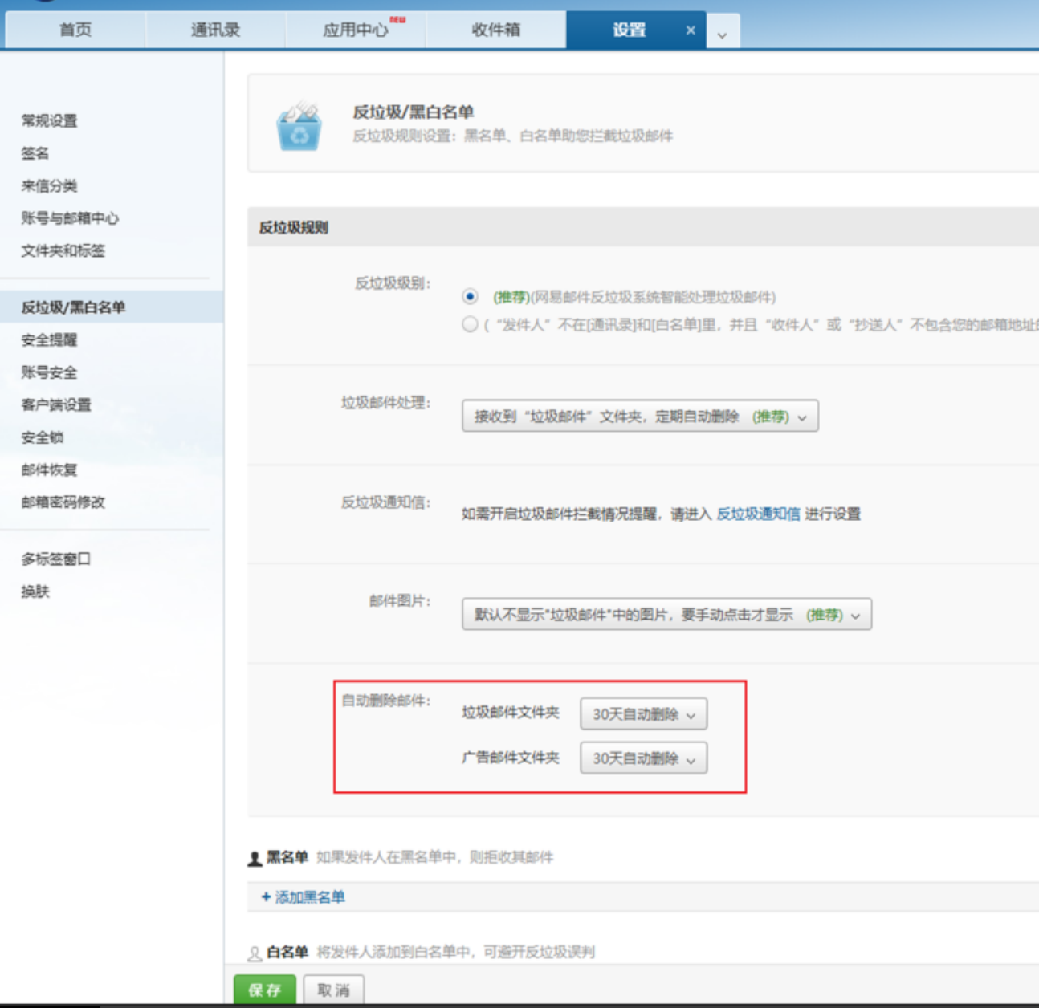Screen dimensions: 1039x1008
Task: Select the strict "发件人" anti-spam level radio
Action: 471,324
